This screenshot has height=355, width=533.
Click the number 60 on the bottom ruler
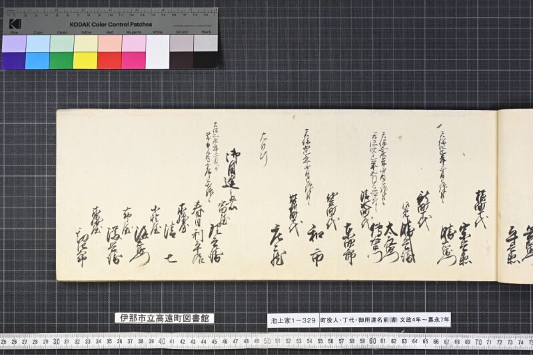tap(372, 342)
